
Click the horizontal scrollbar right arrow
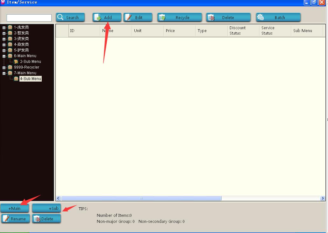click(323, 198)
